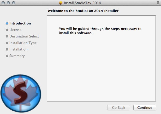
Task: Click the blue bullet next to Introduction
Action: 7,23
